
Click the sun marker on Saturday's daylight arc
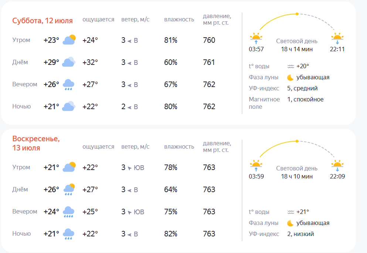point(297,14)
